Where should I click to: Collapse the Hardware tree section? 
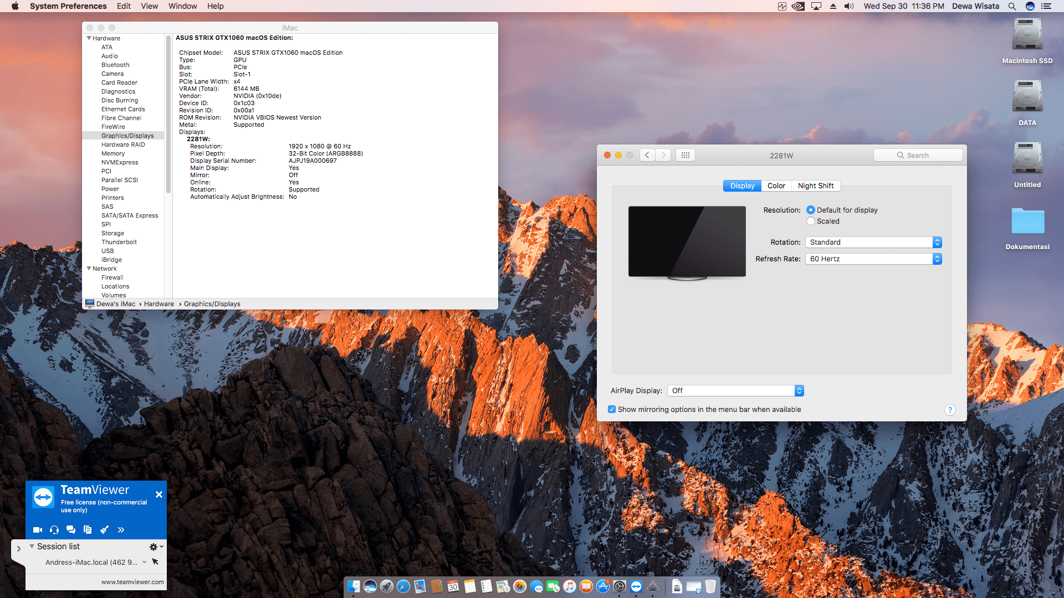click(89, 38)
